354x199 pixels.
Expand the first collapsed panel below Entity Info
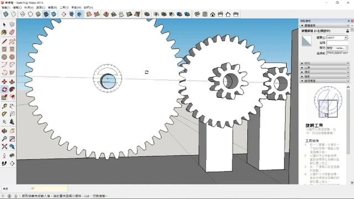tap(324, 64)
